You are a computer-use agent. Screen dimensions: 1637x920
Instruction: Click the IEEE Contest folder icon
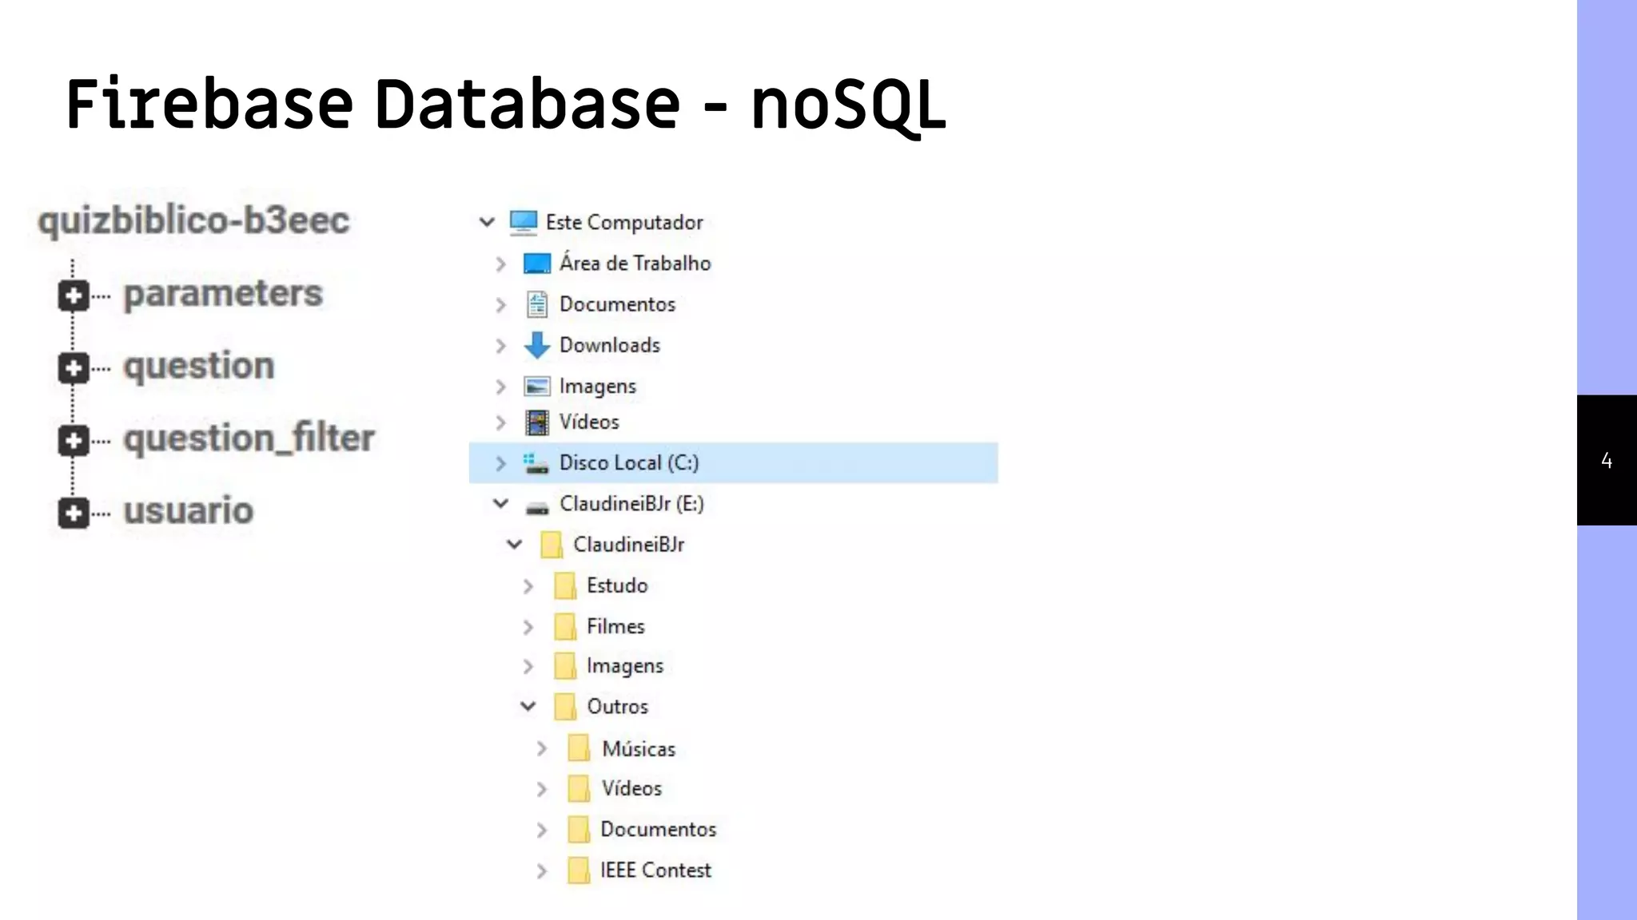[579, 870]
